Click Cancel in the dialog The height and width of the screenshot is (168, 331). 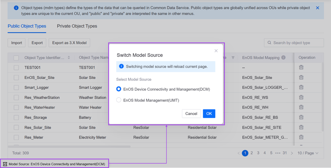tap(191, 113)
